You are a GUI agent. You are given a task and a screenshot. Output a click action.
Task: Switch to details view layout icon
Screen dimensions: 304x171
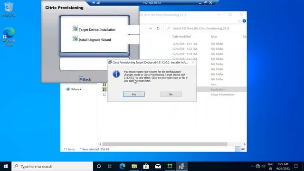pos(237,149)
